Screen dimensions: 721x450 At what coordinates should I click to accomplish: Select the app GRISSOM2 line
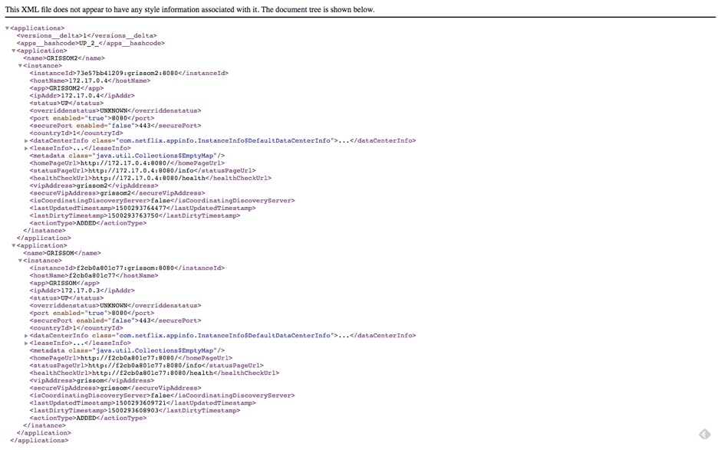[x=67, y=88]
